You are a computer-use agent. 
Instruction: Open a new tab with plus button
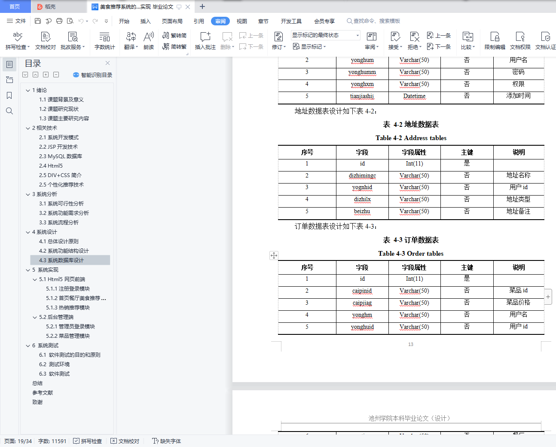pyautogui.click(x=202, y=6)
